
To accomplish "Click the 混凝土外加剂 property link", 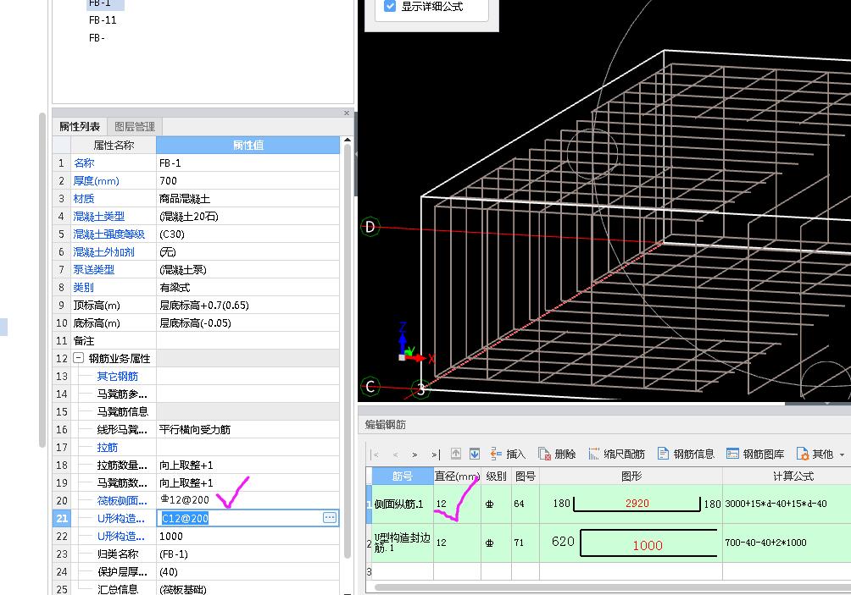I will click(103, 252).
